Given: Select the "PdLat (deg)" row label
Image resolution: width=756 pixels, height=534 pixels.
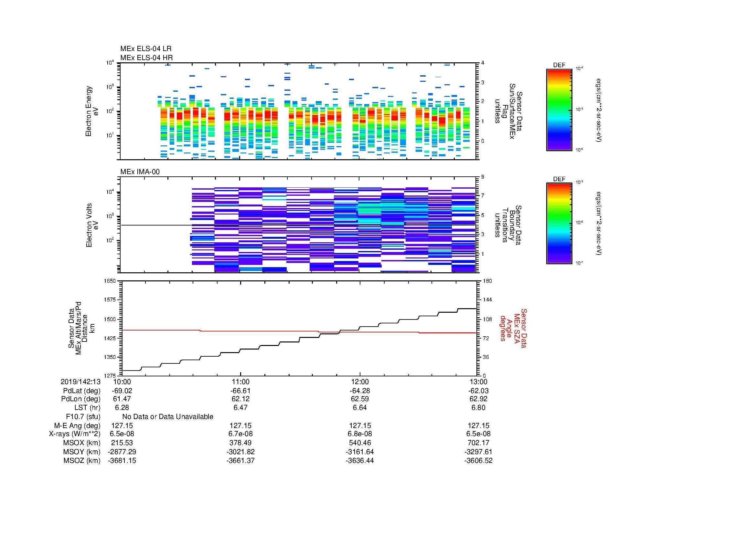Looking at the screenshot, I should pyautogui.click(x=82, y=391).
